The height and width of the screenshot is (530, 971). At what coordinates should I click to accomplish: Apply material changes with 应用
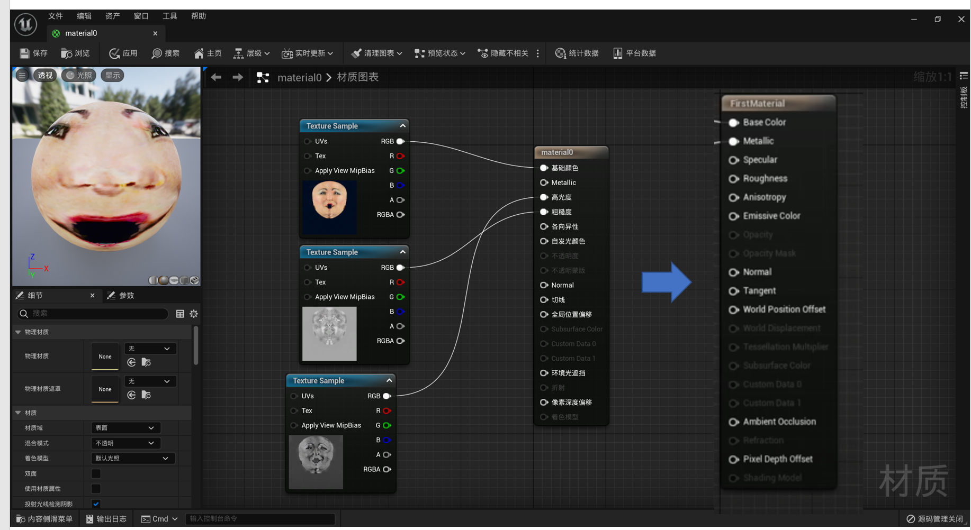coord(123,53)
